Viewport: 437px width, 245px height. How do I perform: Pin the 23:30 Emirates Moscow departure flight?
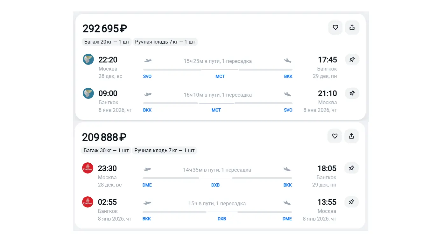tap(351, 168)
